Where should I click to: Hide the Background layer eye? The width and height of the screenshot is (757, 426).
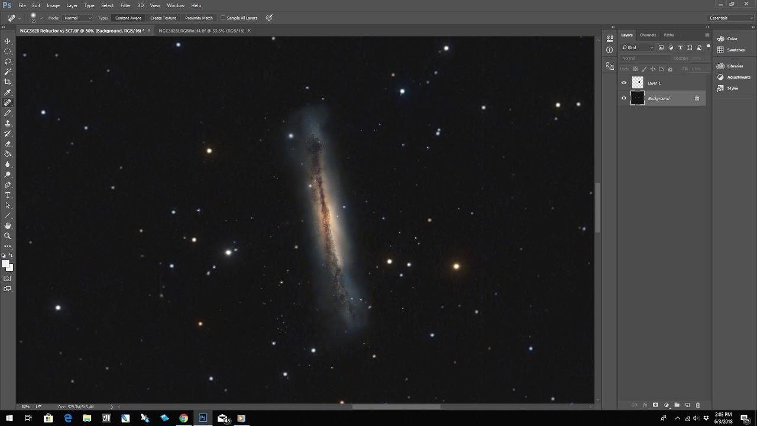pos(623,98)
